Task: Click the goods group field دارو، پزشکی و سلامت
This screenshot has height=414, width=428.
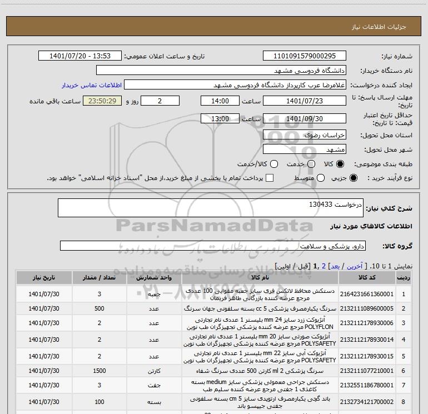Action: point(213,246)
